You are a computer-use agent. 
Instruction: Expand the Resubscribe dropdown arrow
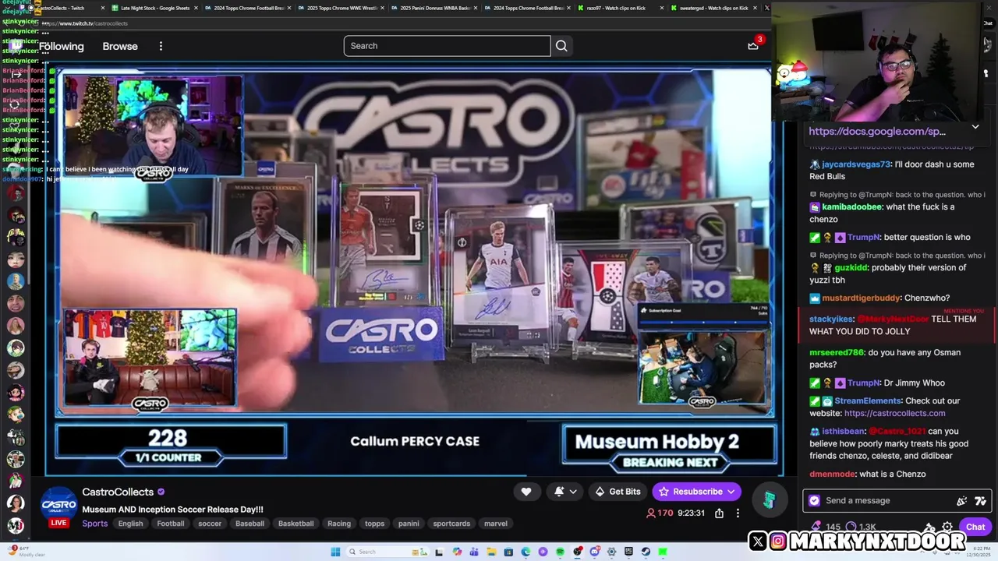point(731,492)
